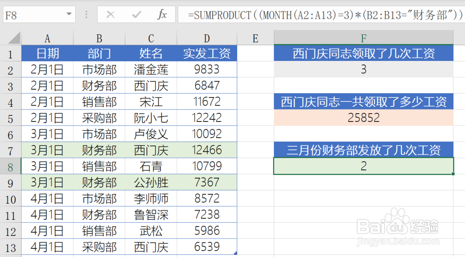
Task: Select salary cell 6847
Action: [207, 86]
